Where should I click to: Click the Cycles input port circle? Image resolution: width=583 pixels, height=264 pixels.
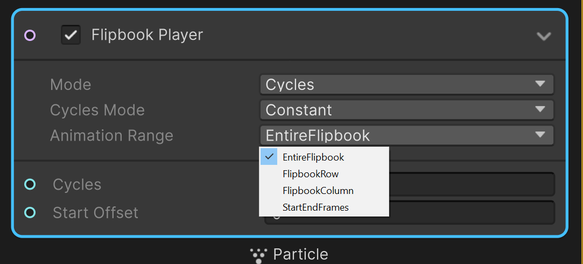pos(30,184)
